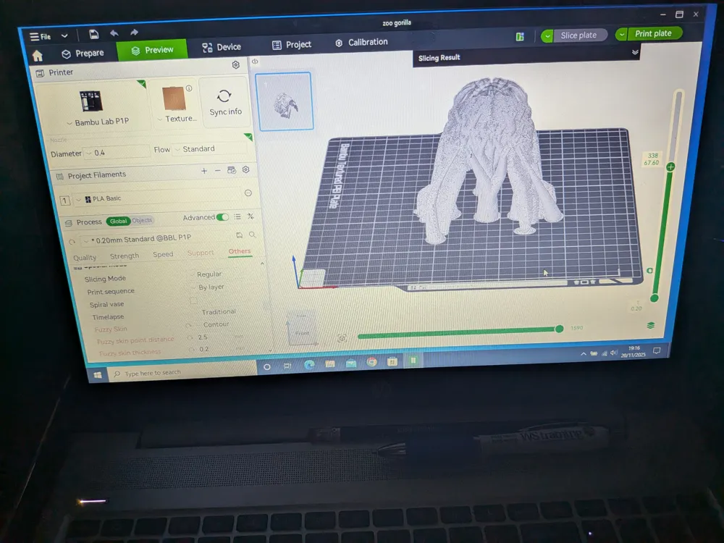
Task: Save the project with the disk icon
Action: point(93,34)
